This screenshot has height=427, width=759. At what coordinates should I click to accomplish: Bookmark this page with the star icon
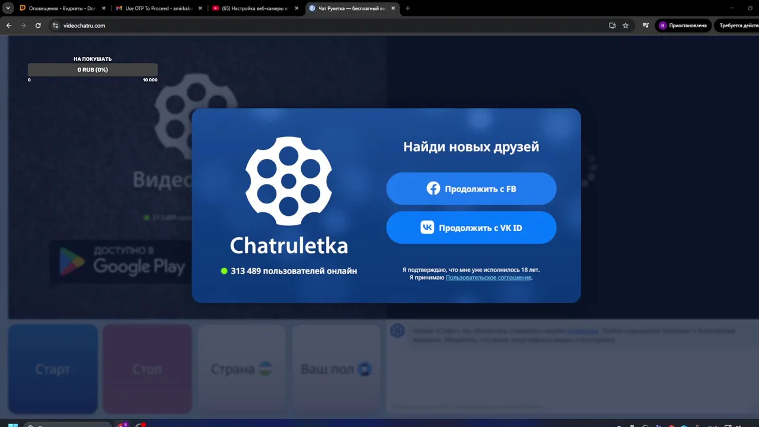(x=626, y=26)
